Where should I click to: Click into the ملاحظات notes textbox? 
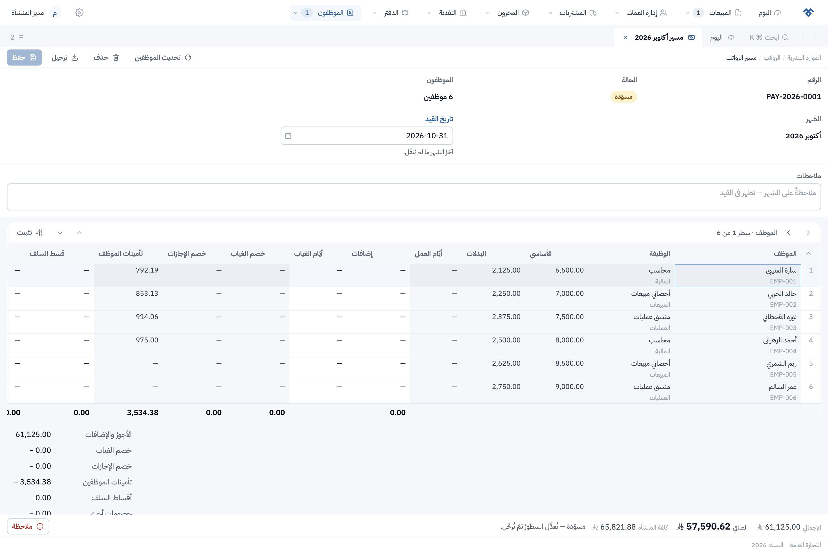[x=414, y=197]
